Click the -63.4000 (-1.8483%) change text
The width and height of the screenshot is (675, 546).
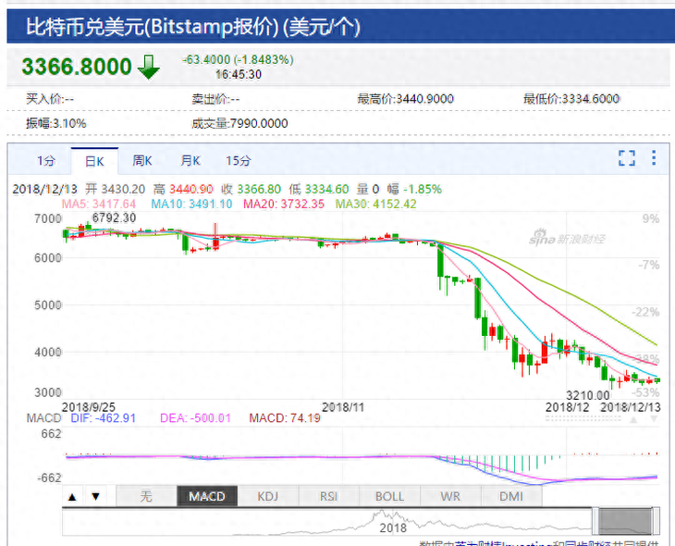tap(238, 59)
